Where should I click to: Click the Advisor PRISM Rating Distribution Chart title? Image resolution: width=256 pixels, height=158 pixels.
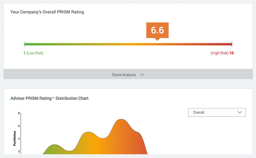pyautogui.click(x=50, y=98)
